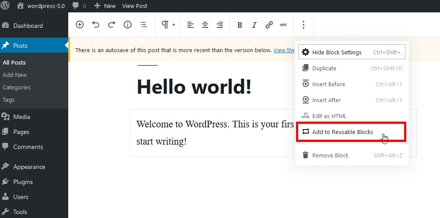Insert a link with the chain icon
The width and height of the screenshot is (440, 218).
point(269,25)
